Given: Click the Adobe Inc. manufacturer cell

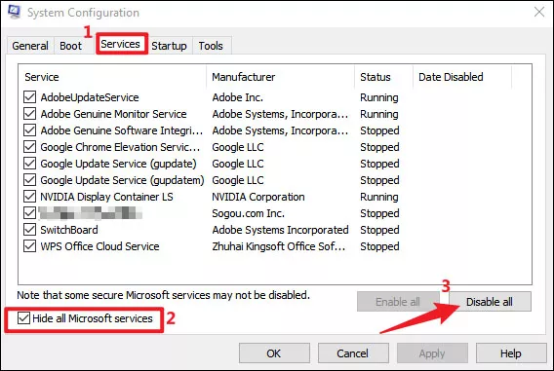Looking at the screenshot, I should click(237, 97).
